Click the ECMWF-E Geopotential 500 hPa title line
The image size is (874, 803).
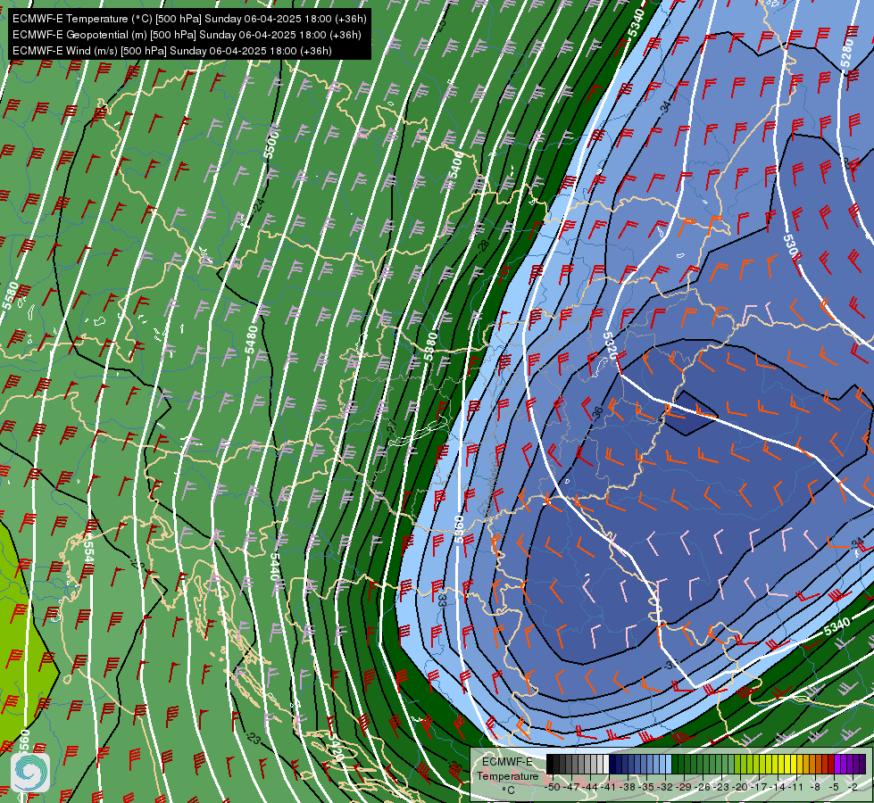click(187, 35)
